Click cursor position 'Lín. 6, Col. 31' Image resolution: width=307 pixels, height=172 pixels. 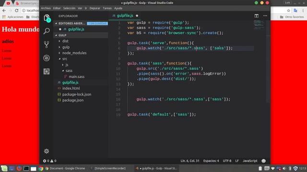190,161
